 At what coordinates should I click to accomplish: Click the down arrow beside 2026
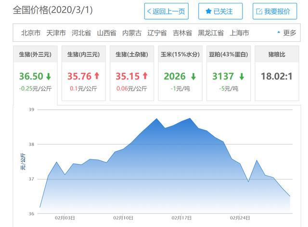click(x=193, y=76)
